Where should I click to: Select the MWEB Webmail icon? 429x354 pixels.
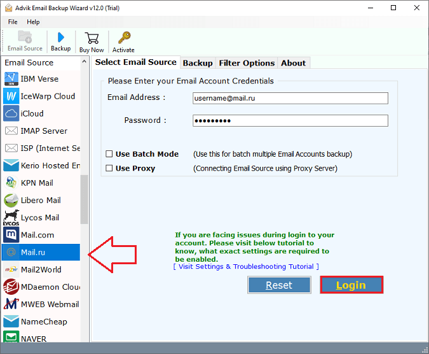pos(11,304)
